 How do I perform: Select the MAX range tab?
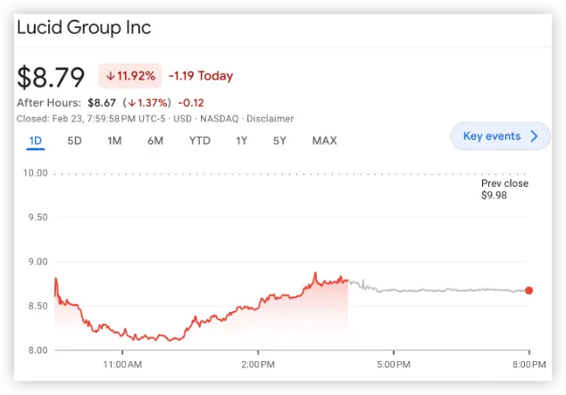click(324, 140)
